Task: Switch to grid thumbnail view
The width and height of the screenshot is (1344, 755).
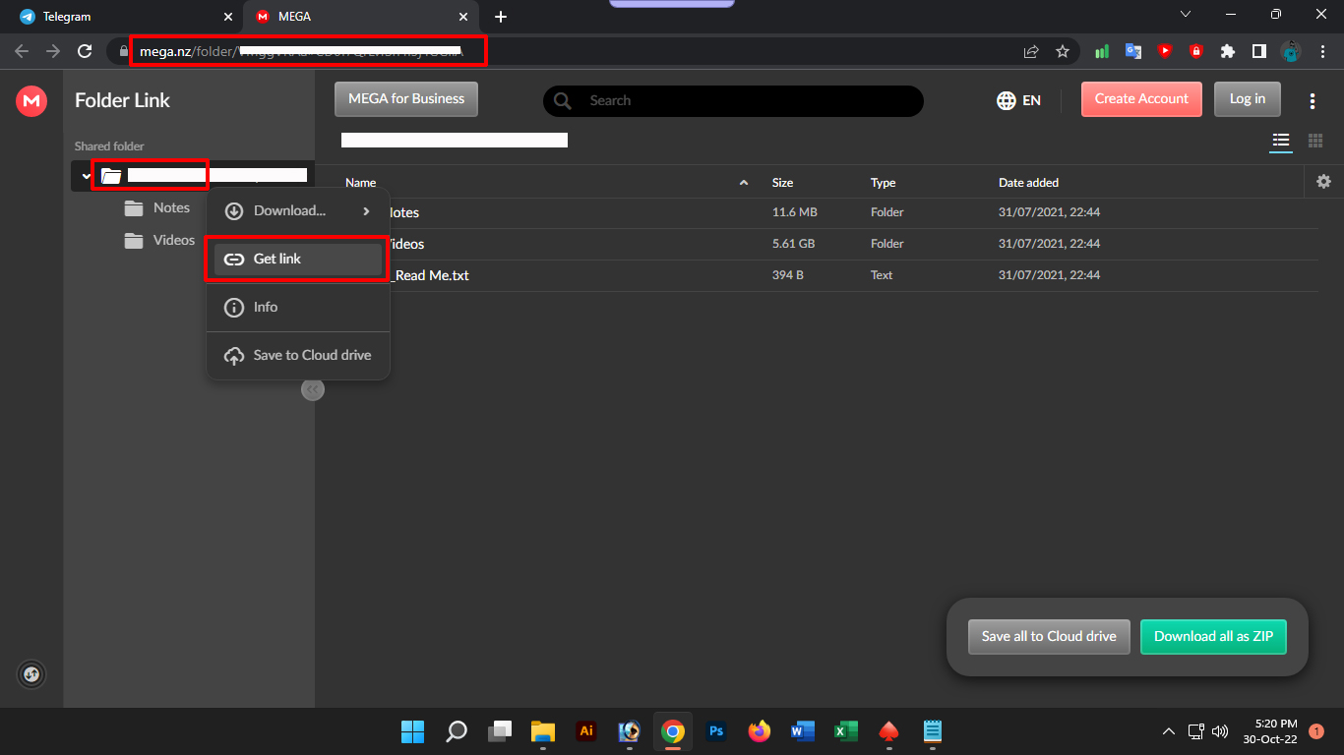Action: tap(1315, 141)
